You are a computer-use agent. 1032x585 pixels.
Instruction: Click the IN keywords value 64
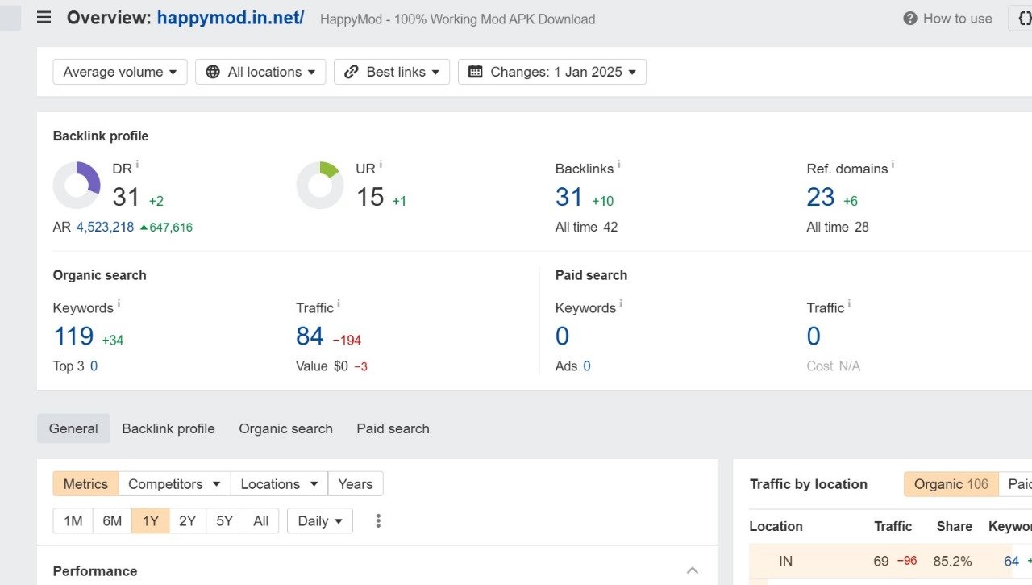[1012, 561]
